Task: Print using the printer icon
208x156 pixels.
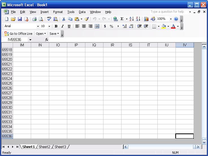Action: tap(34, 19)
